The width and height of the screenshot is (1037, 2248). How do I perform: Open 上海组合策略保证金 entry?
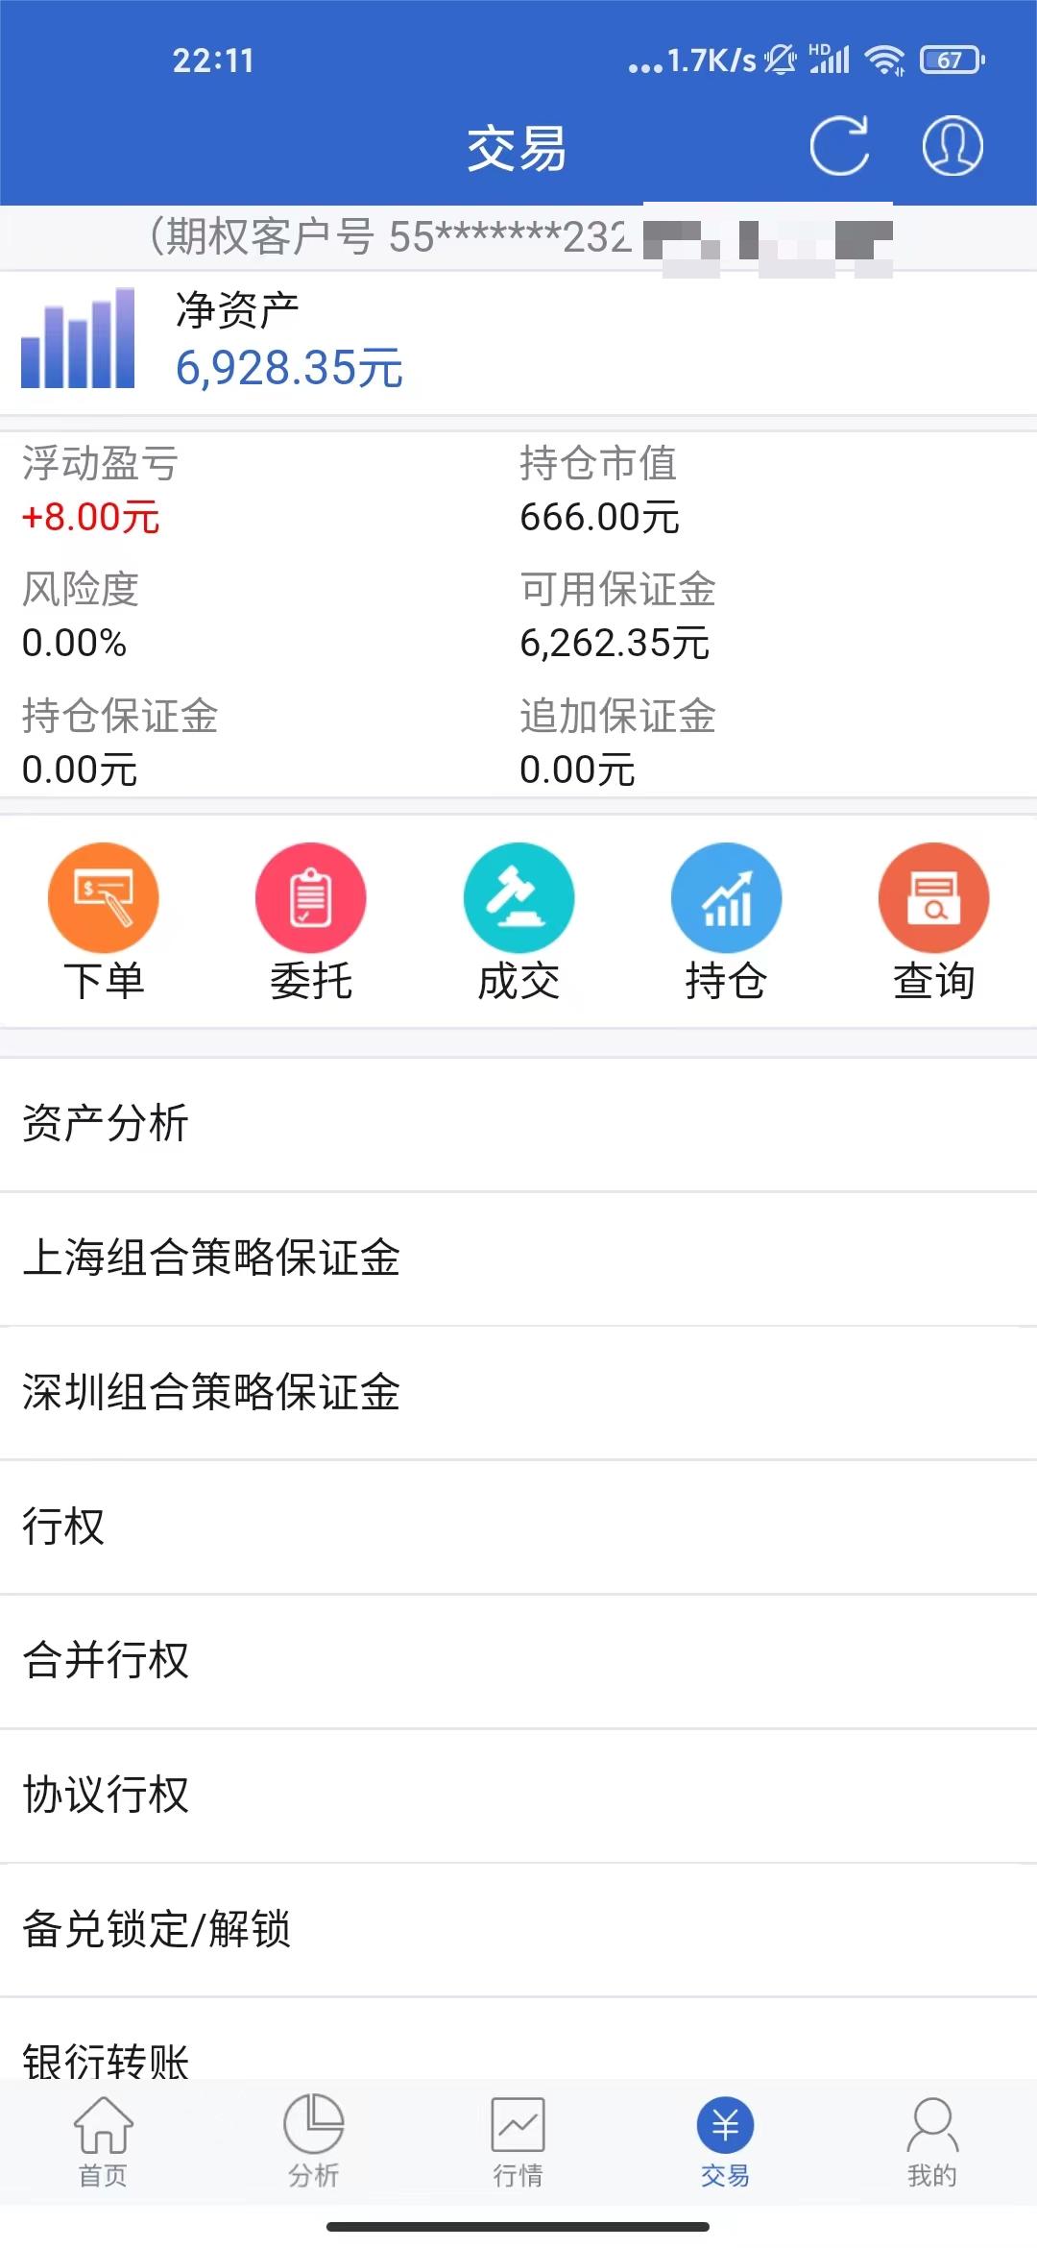(518, 1258)
